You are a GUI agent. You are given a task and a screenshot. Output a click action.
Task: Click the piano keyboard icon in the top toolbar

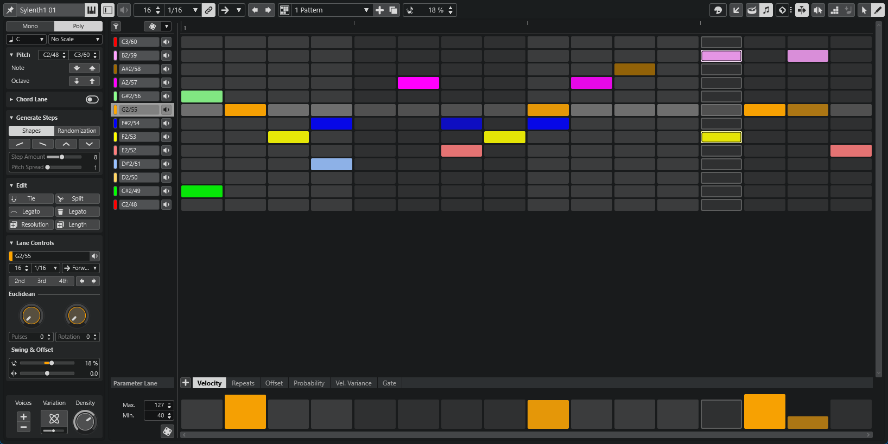(x=91, y=10)
